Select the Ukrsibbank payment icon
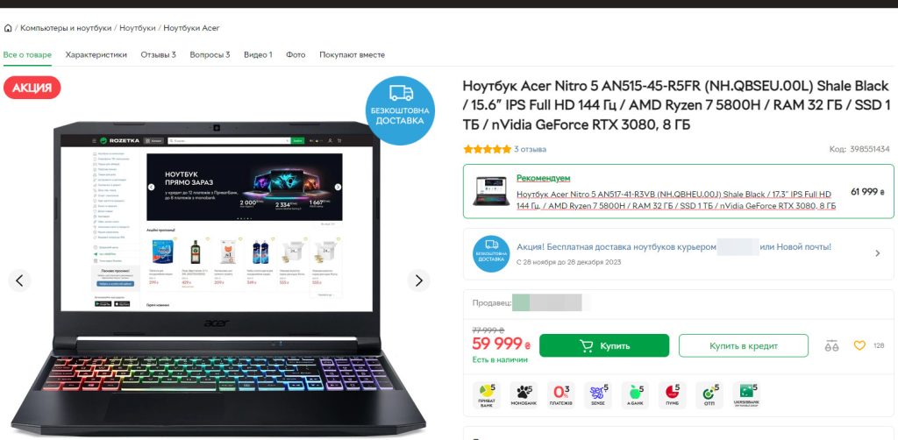898x440 pixels. [746, 394]
